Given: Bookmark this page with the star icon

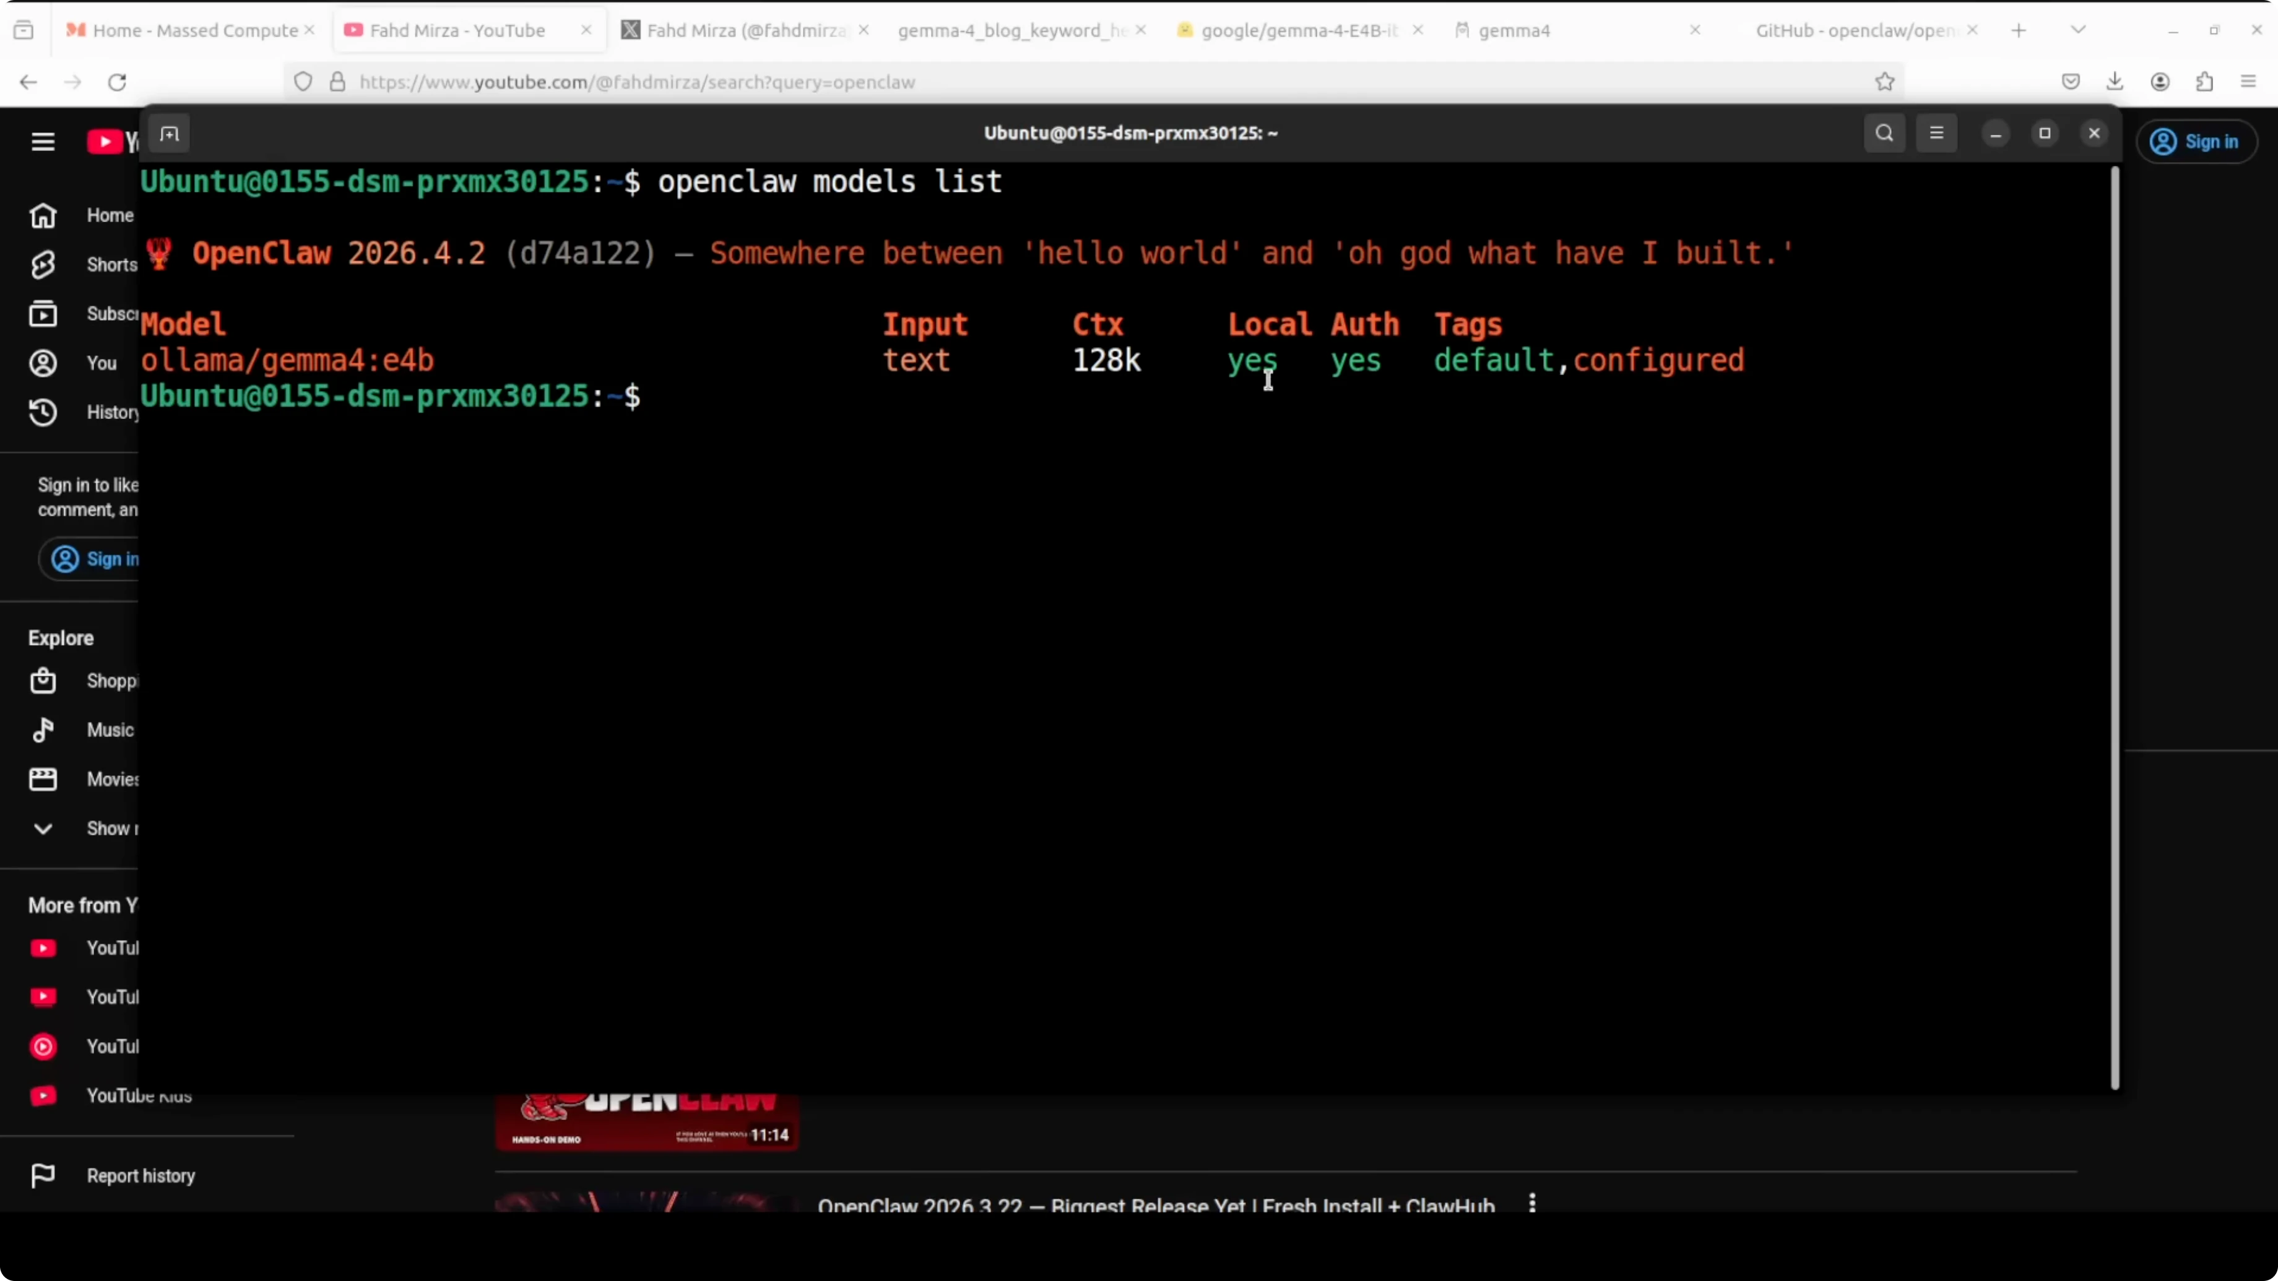Looking at the screenshot, I should coord(1884,82).
